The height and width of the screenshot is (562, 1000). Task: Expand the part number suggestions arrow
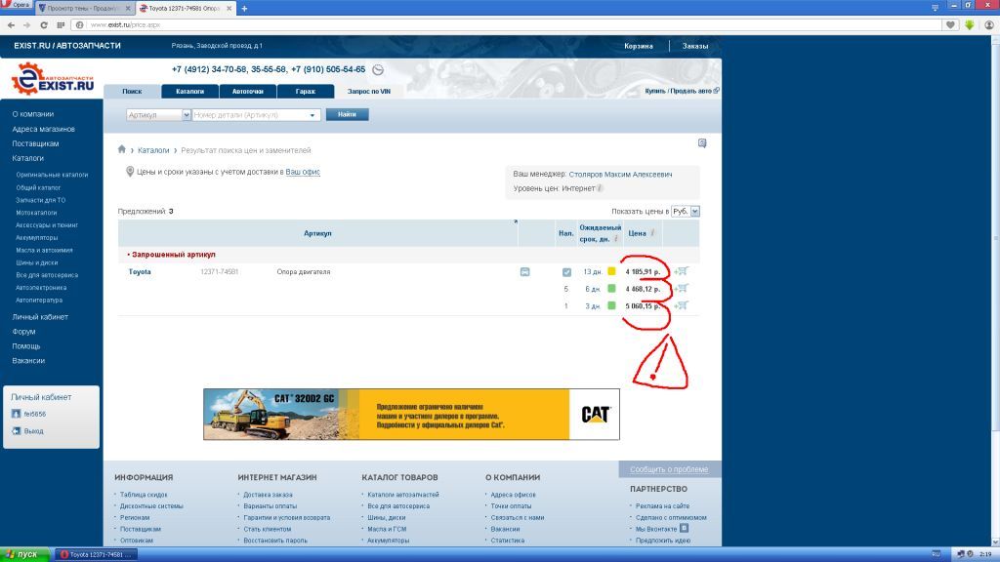[x=313, y=115]
